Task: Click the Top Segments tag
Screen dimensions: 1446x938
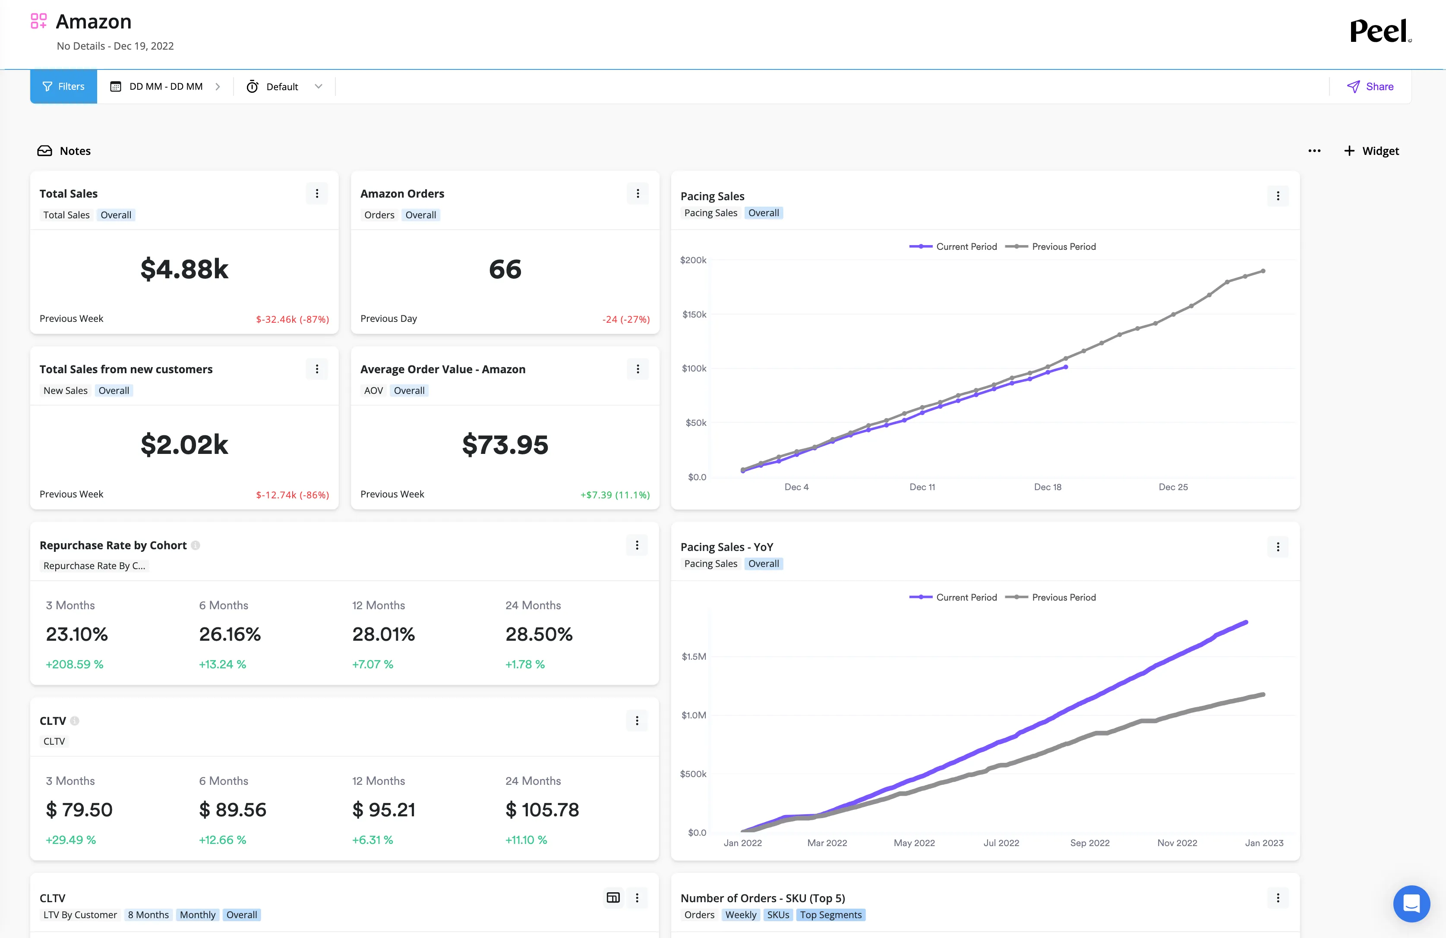Action: point(830,915)
